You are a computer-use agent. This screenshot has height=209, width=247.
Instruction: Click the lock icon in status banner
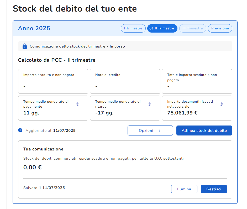pos(25,46)
